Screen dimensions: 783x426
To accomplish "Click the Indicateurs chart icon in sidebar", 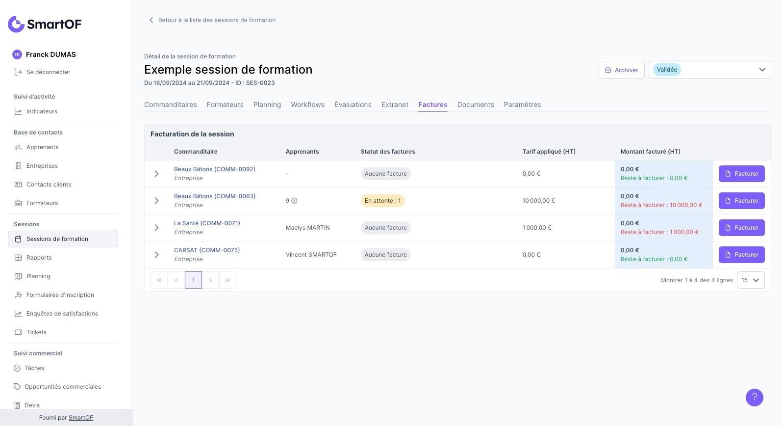I will 18,111.
